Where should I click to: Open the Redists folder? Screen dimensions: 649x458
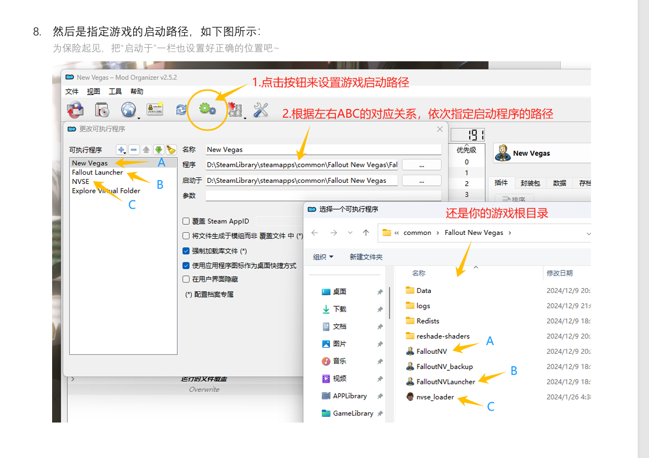coord(422,321)
